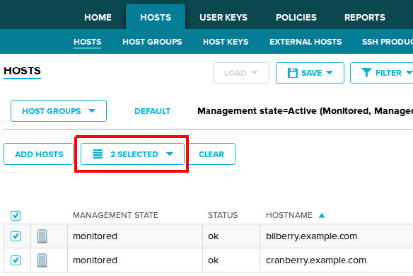
Task: Click the DEFAULT filter link
Action: pyautogui.click(x=152, y=111)
